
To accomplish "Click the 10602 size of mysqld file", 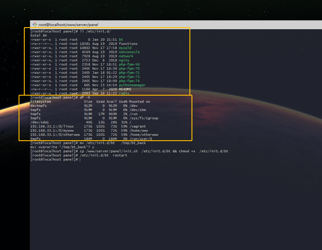I will [x=85, y=48].
